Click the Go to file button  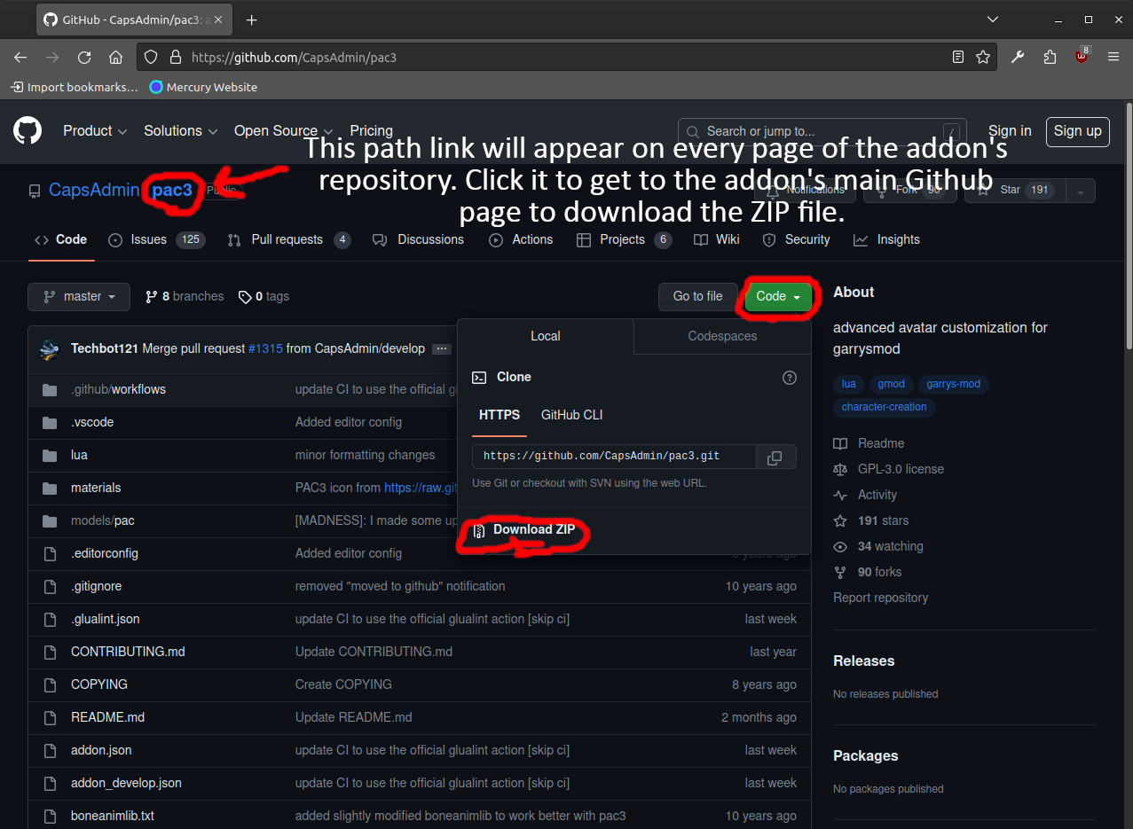point(698,296)
